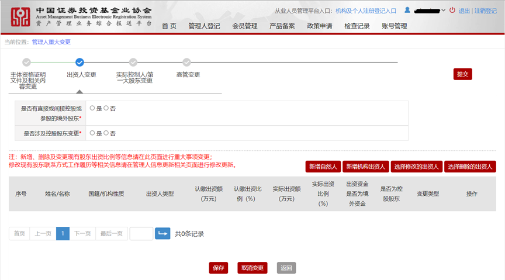Click the 高管变更 step circle

coord(186,62)
